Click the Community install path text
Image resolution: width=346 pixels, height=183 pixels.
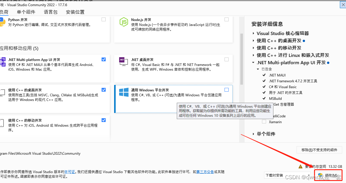[40, 154]
